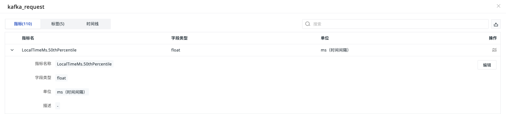The height and width of the screenshot is (114, 506).
Task: Select the 时间线 tab
Action: coord(92,24)
